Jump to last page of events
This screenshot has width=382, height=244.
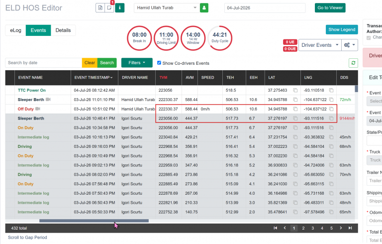click(350, 228)
